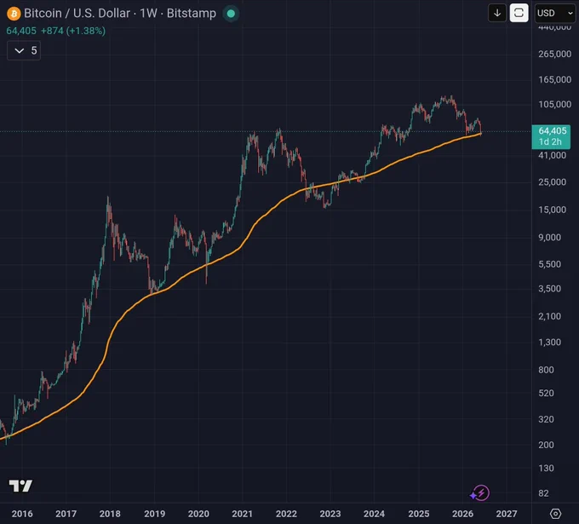Click the 2017 label on time axis
This screenshot has width=579, height=524.
66,514
